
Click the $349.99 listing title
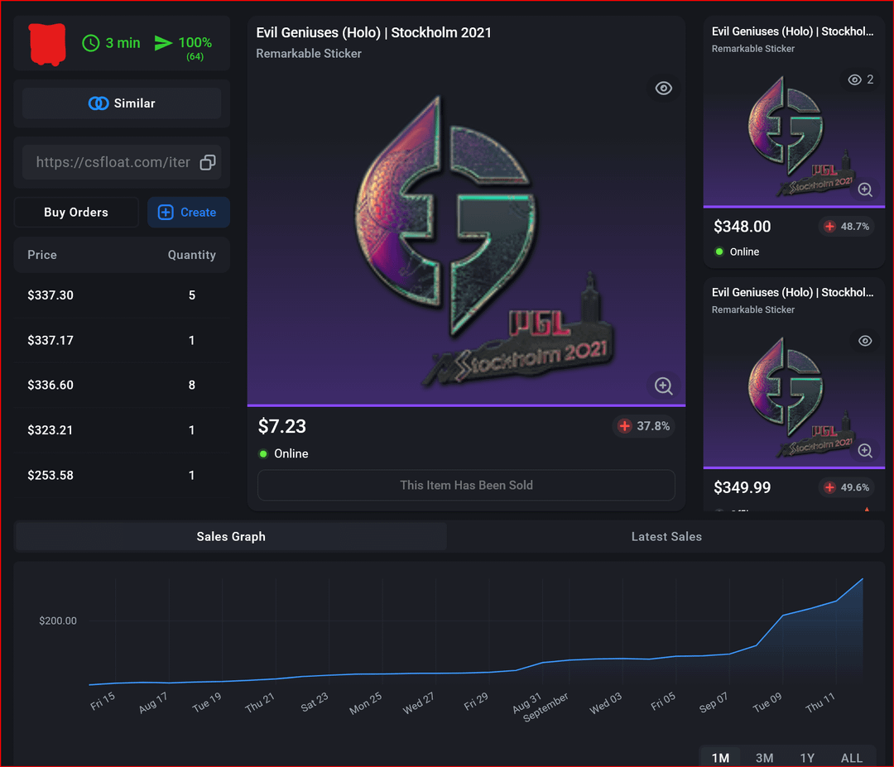coord(792,292)
